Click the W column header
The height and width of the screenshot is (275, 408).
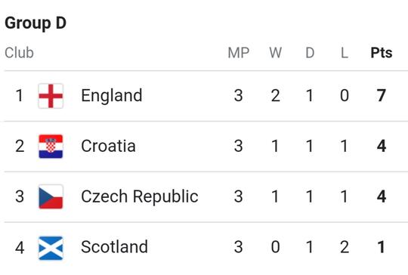[x=275, y=53]
